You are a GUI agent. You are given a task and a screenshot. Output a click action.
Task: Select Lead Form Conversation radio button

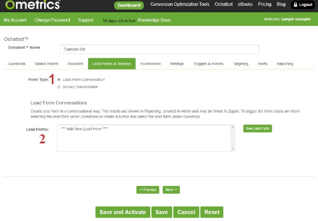(x=59, y=79)
